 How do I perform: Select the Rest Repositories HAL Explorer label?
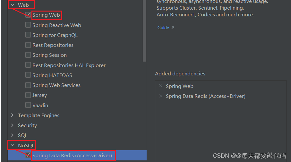(x=69, y=65)
